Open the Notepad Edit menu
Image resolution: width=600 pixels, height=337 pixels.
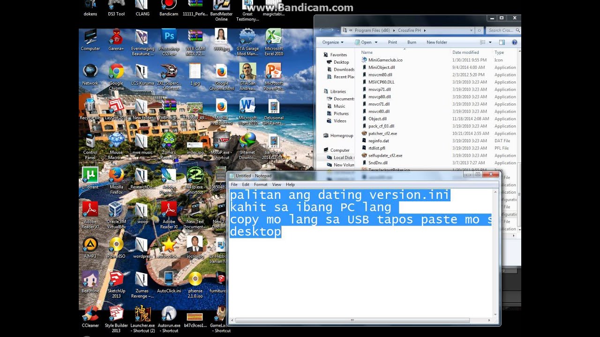click(x=246, y=184)
